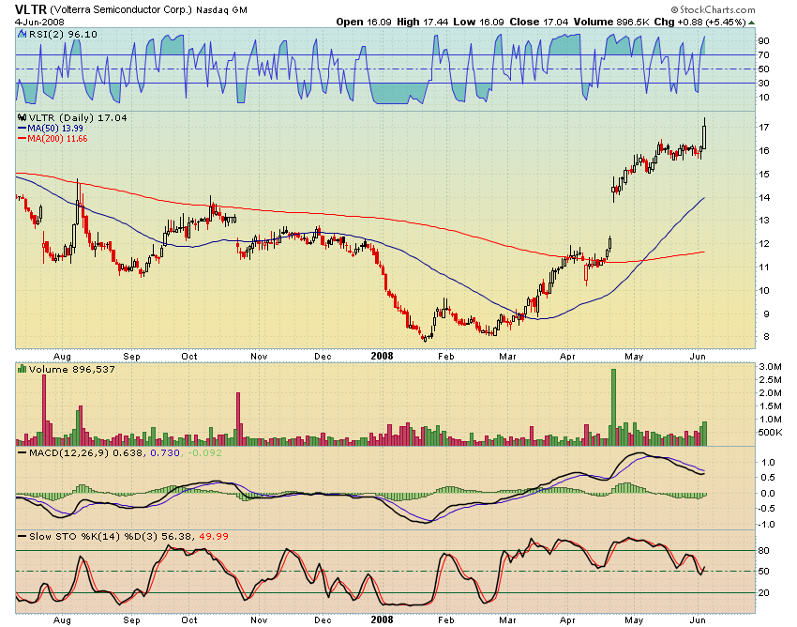Viewport: 797px width, 627px height.
Task: Click the -1.0 label on the MACD axis
Action: tap(766, 524)
